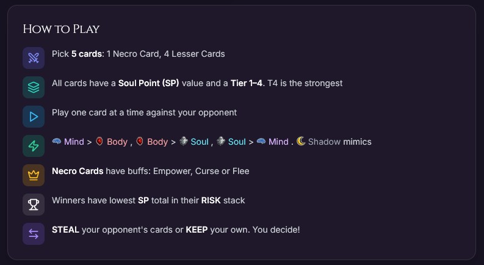
Task: Click the gold crown icon
Action: coord(34,175)
